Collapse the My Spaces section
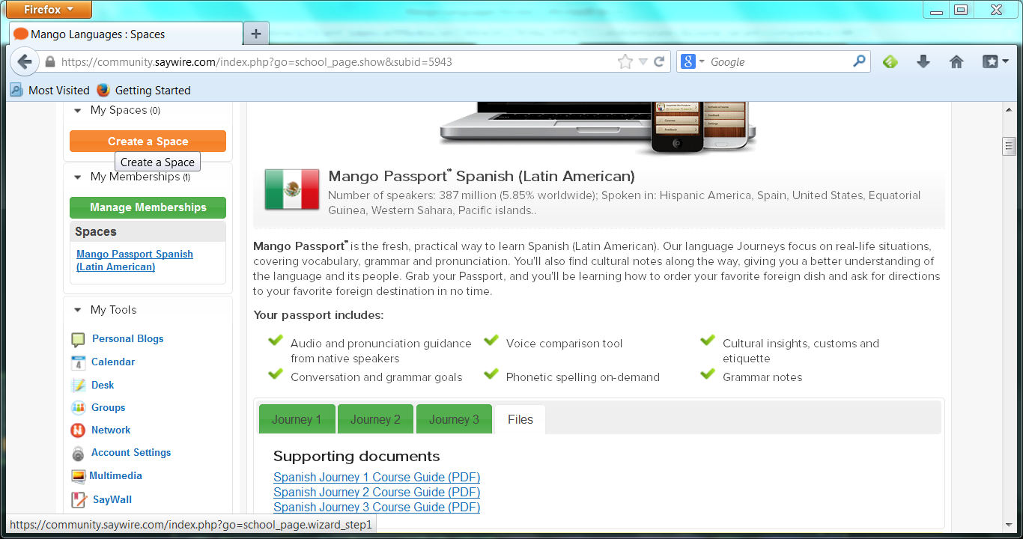 [77, 110]
